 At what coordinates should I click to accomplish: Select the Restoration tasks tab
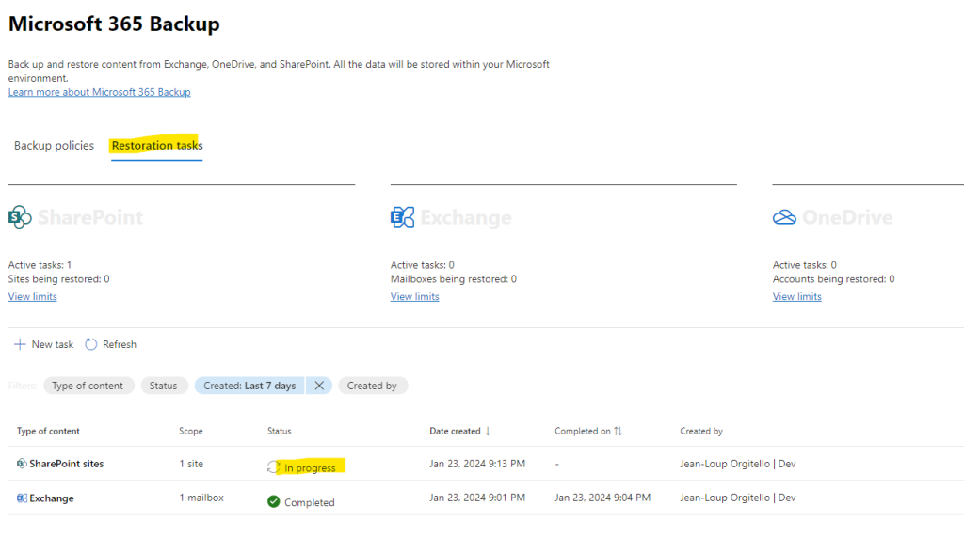[x=157, y=146]
